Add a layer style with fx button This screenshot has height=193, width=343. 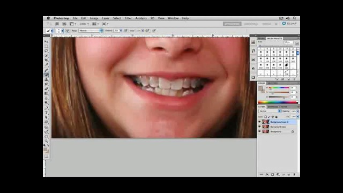point(267,175)
